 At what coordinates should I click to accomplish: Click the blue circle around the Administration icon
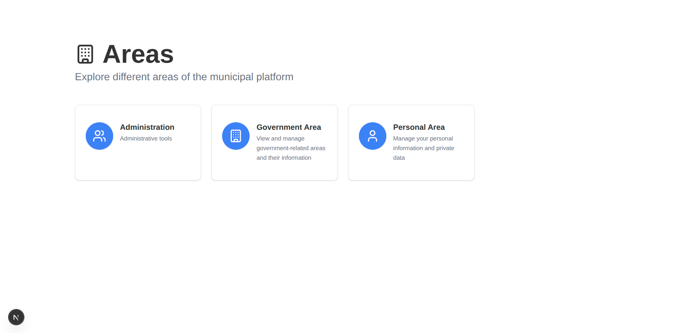click(99, 136)
